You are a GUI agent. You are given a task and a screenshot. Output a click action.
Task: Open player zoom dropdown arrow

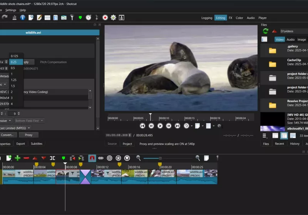[x=203, y=126]
